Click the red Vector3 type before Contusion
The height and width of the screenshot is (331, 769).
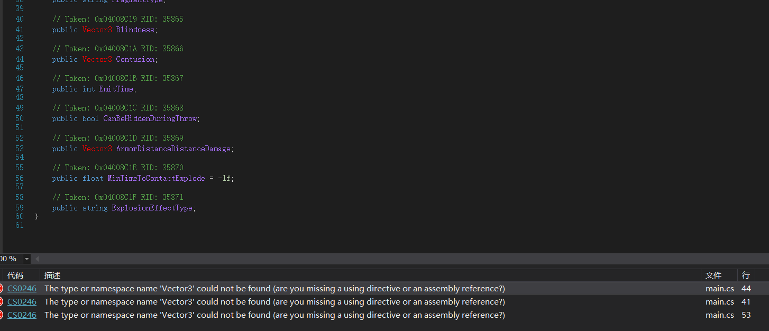97,59
